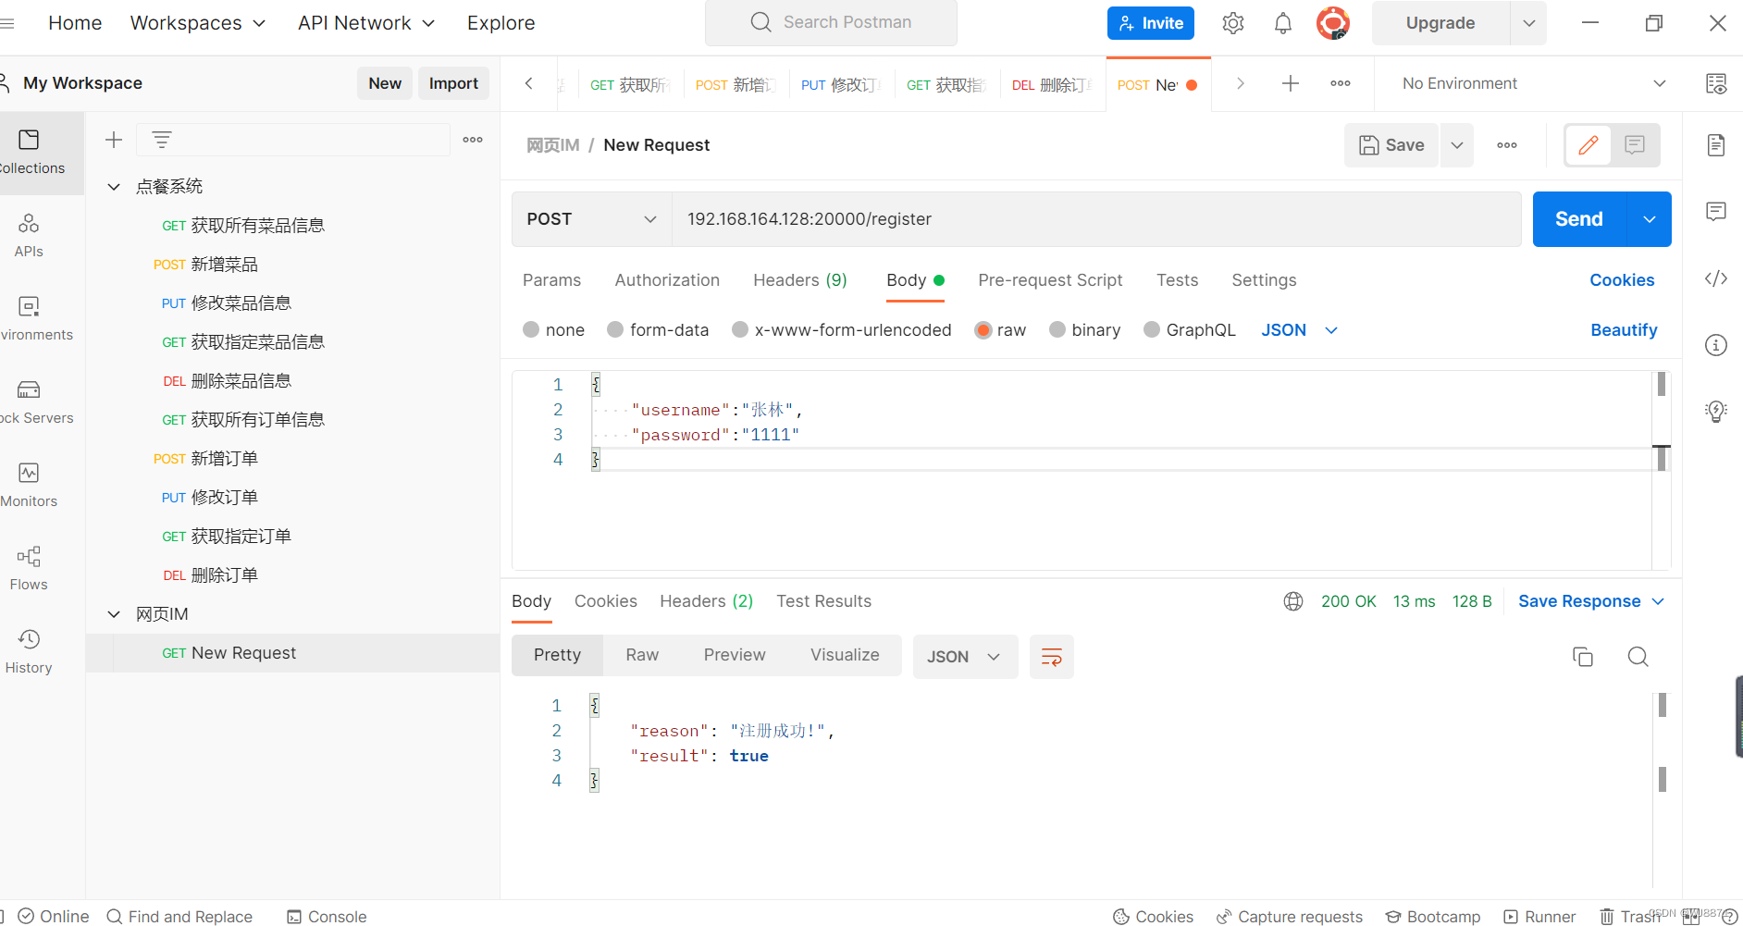Switch to edit mode pencil icon
Image resolution: width=1743 pixels, height=926 pixels.
(1588, 145)
